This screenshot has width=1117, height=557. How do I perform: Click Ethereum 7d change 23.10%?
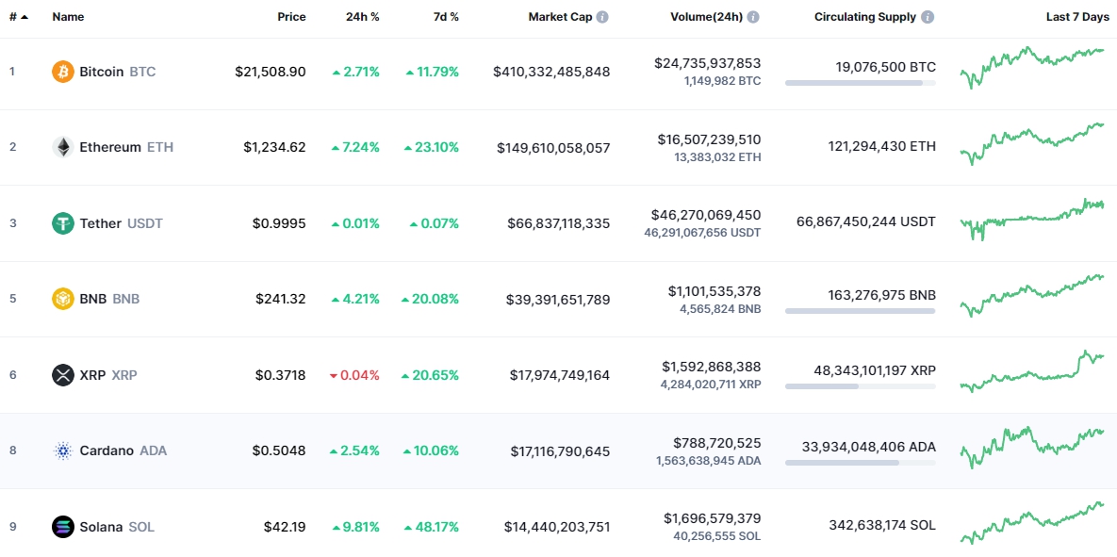coord(432,147)
